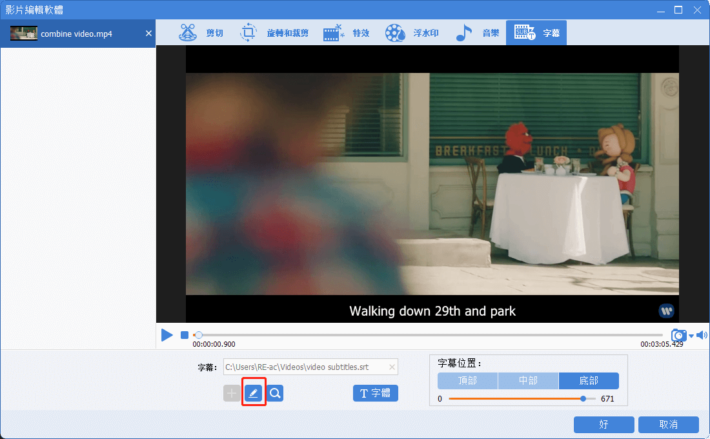Cancel with the 取消 button
The height and width of the screenshot is (439, 710).
point(669,425)
